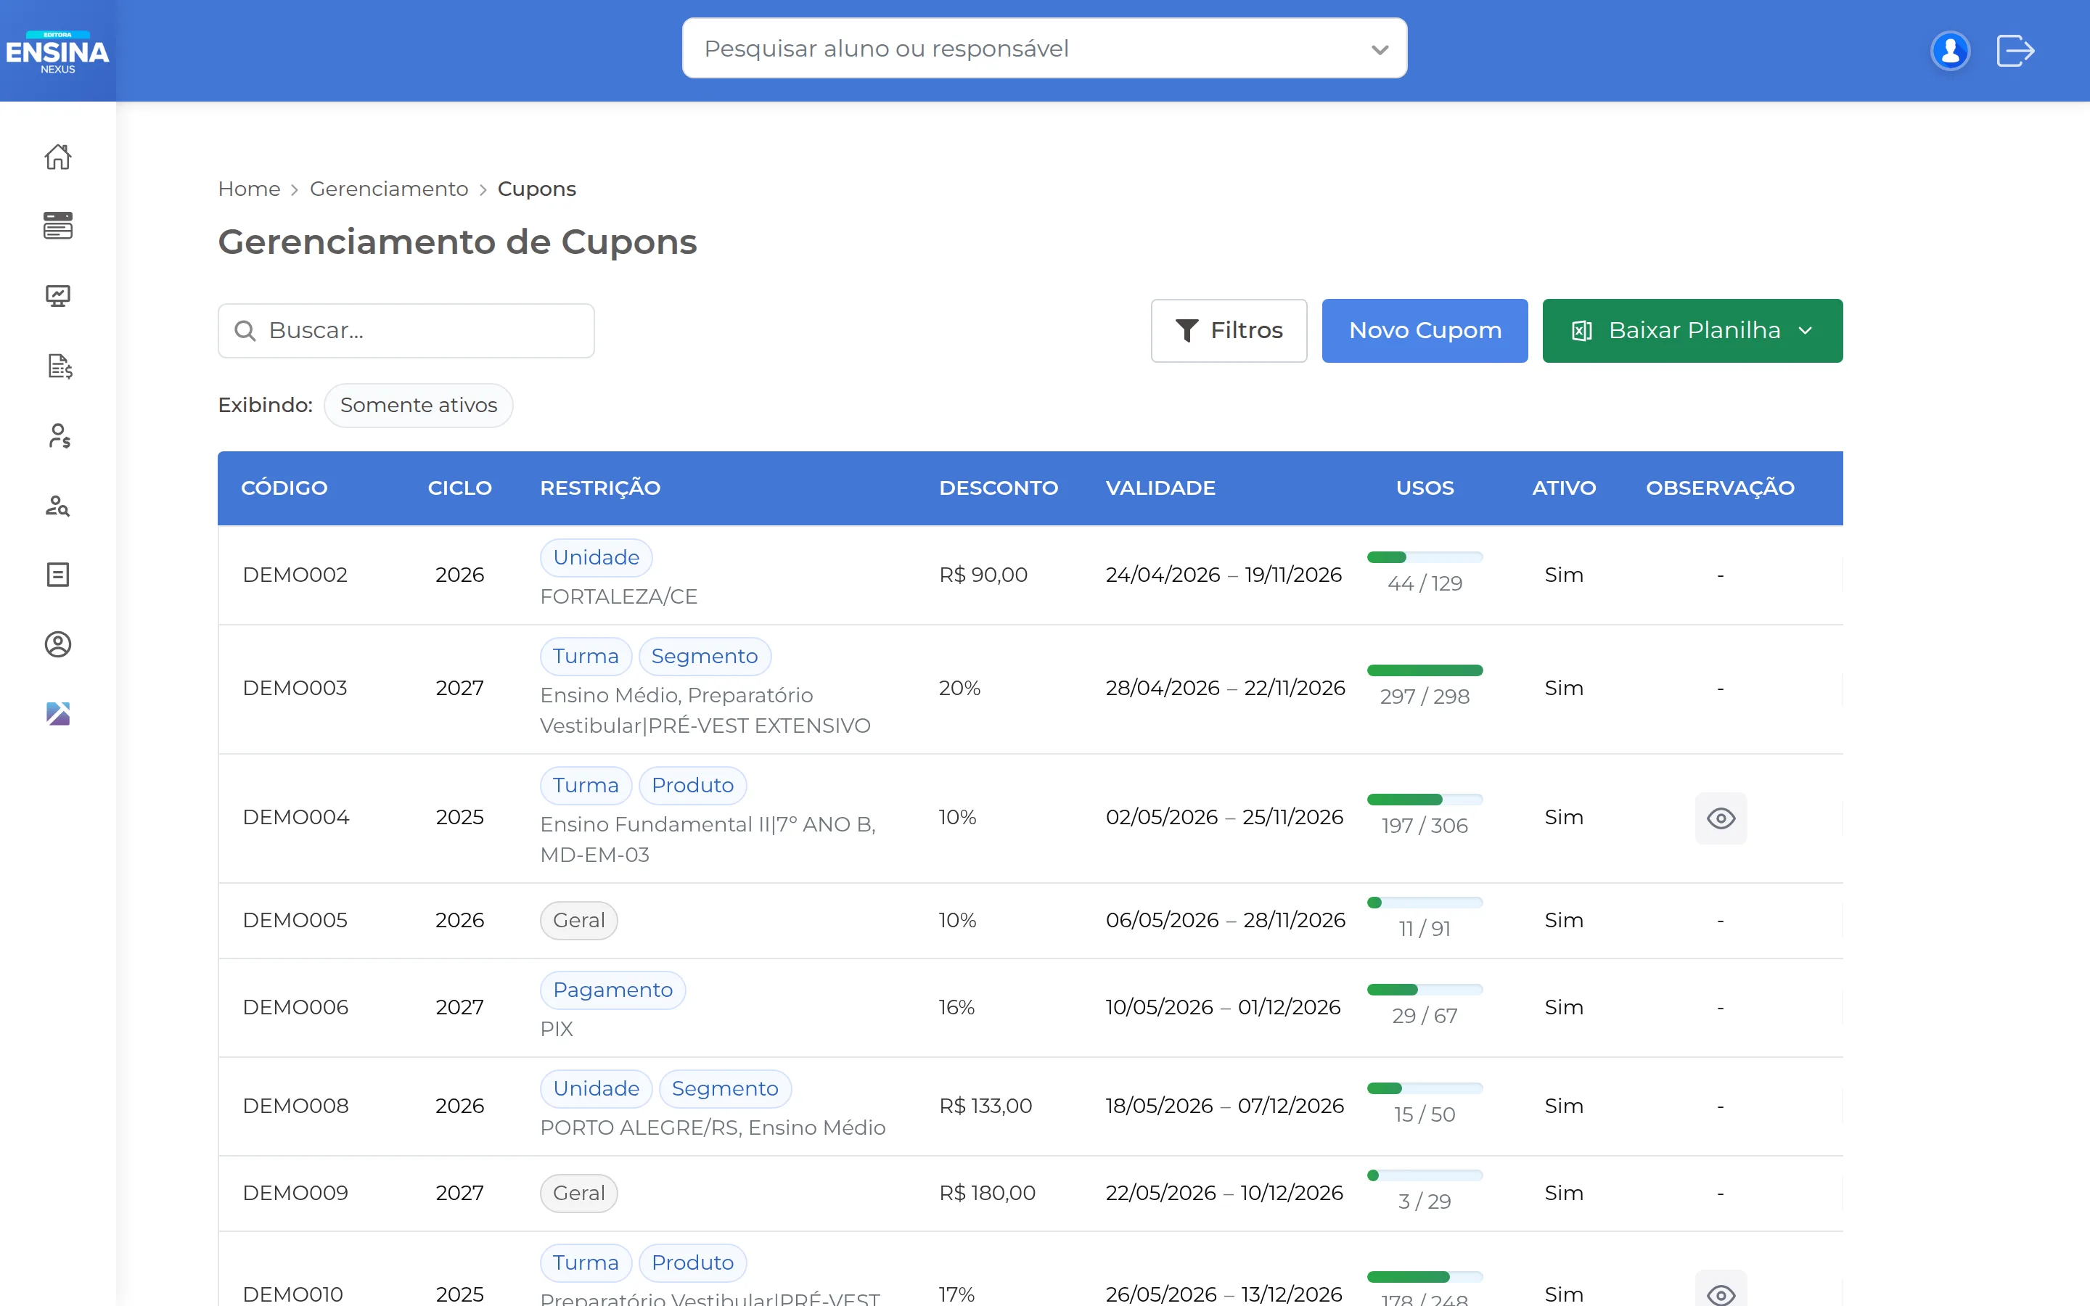Go to Gerenciamento breadcrumb

(389, 189)
